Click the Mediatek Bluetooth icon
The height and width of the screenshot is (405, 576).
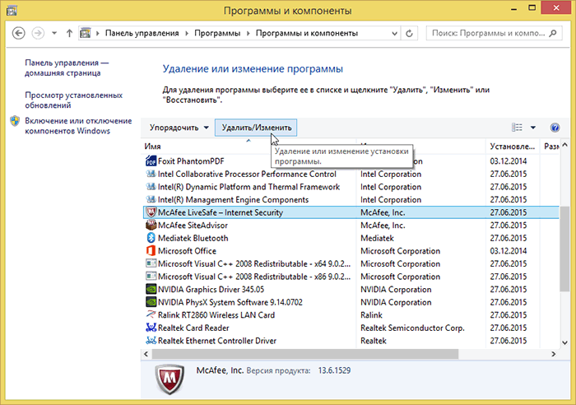click(151, 238)
